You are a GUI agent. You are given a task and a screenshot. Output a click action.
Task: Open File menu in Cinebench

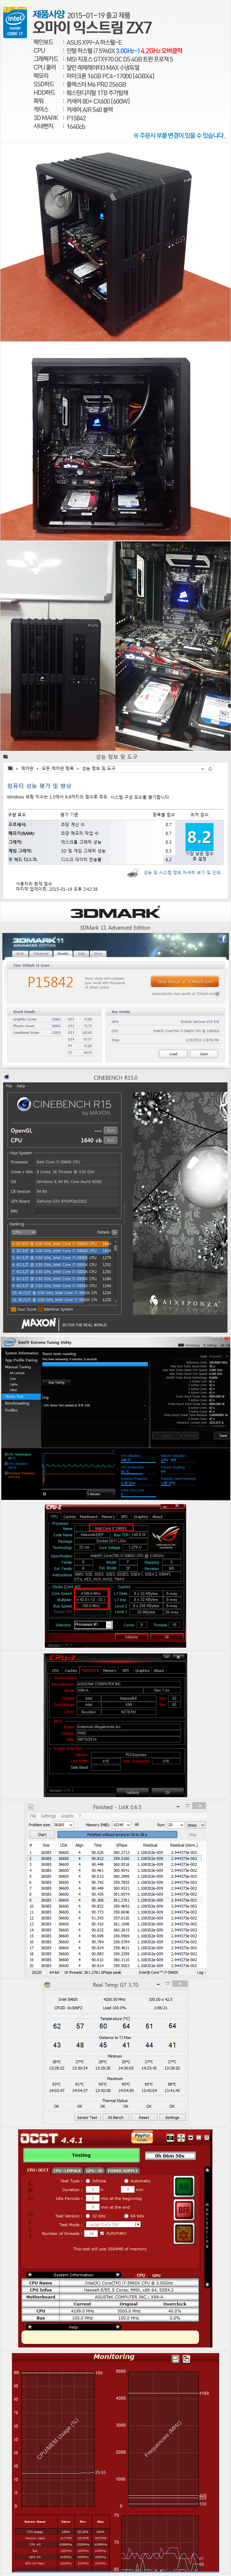9,1086
